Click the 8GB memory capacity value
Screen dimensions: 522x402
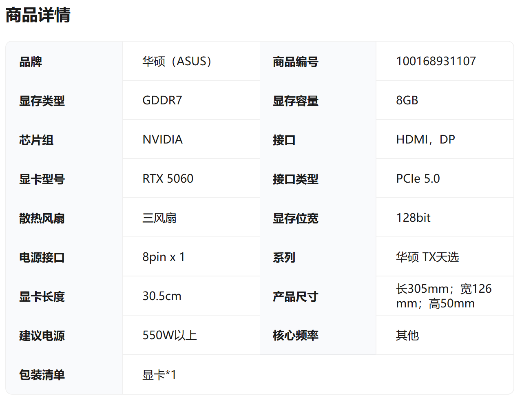pyautogui.click(x=407, y=100)
